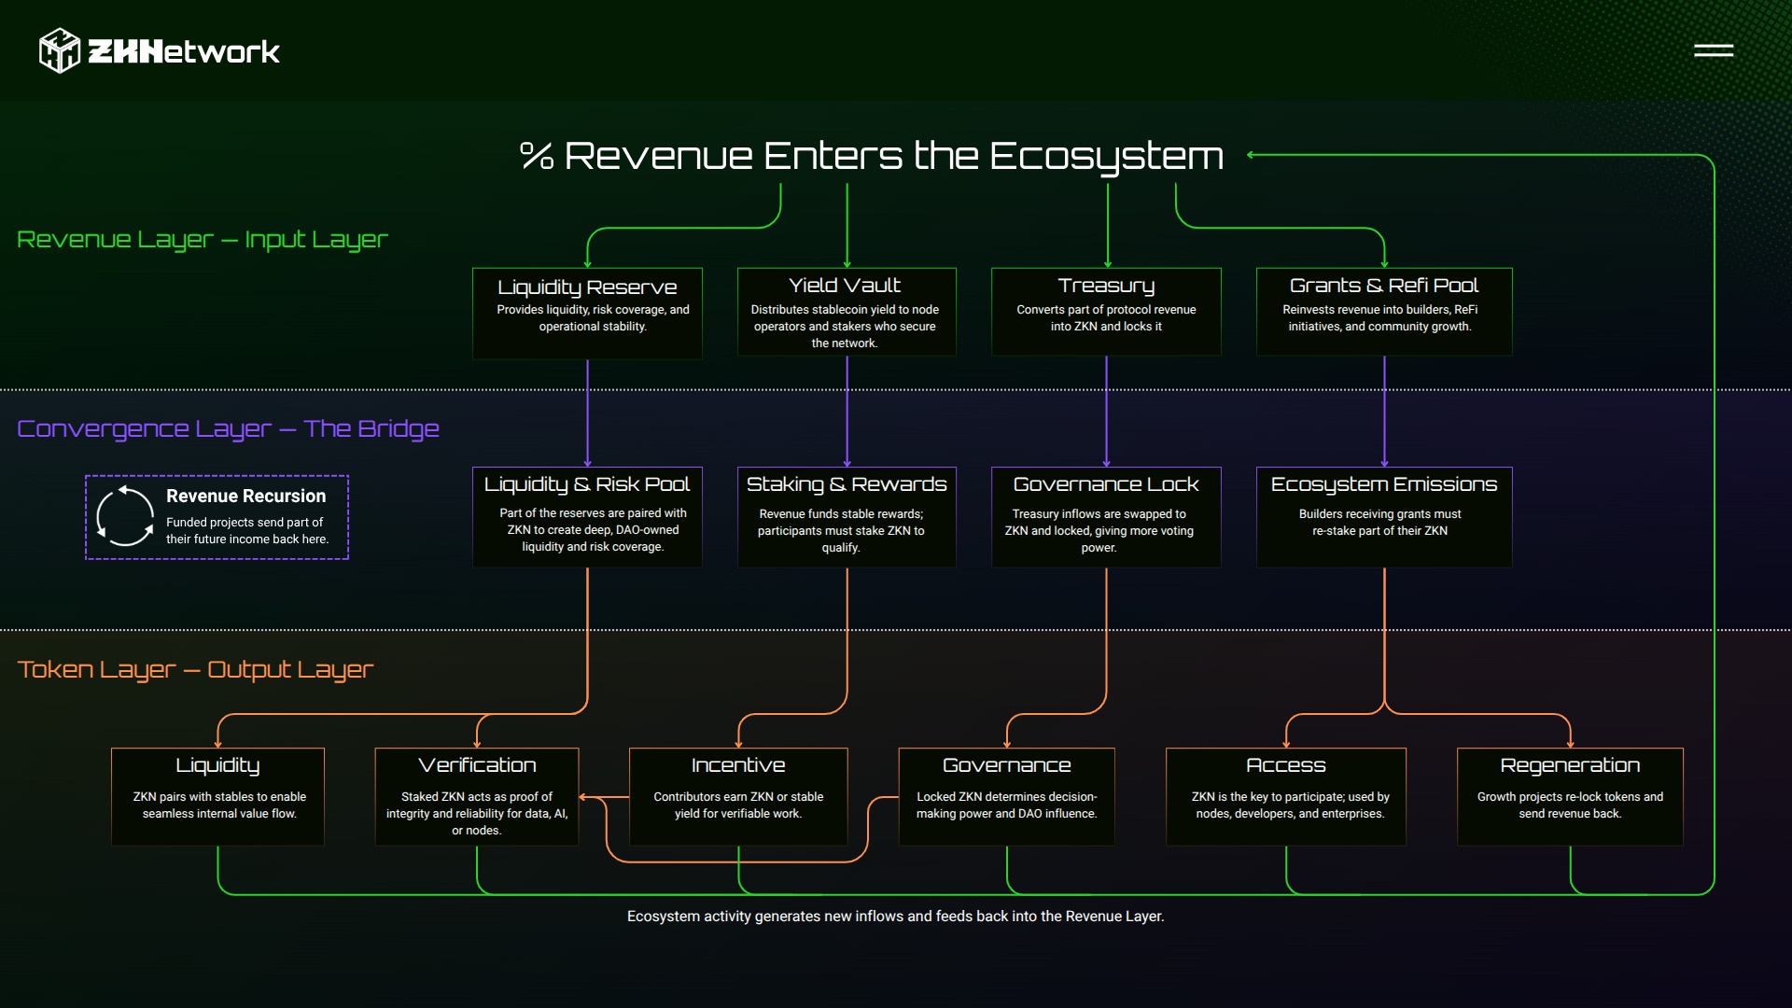This screenshot has width=1792, height=1008.
Task: Expand the Convergence Layer section
Action: click(228, 428)
